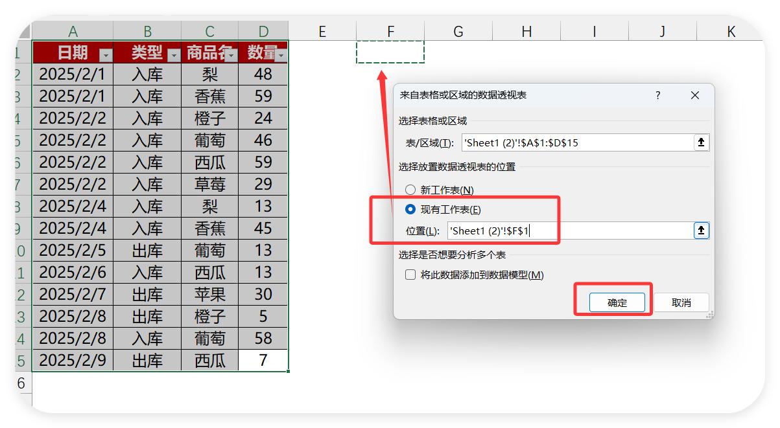
Task: Select column E header
Action: [322, 31]
